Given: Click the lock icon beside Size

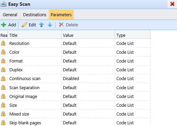Looking at the screenshot, I should [x=3, y=105].
